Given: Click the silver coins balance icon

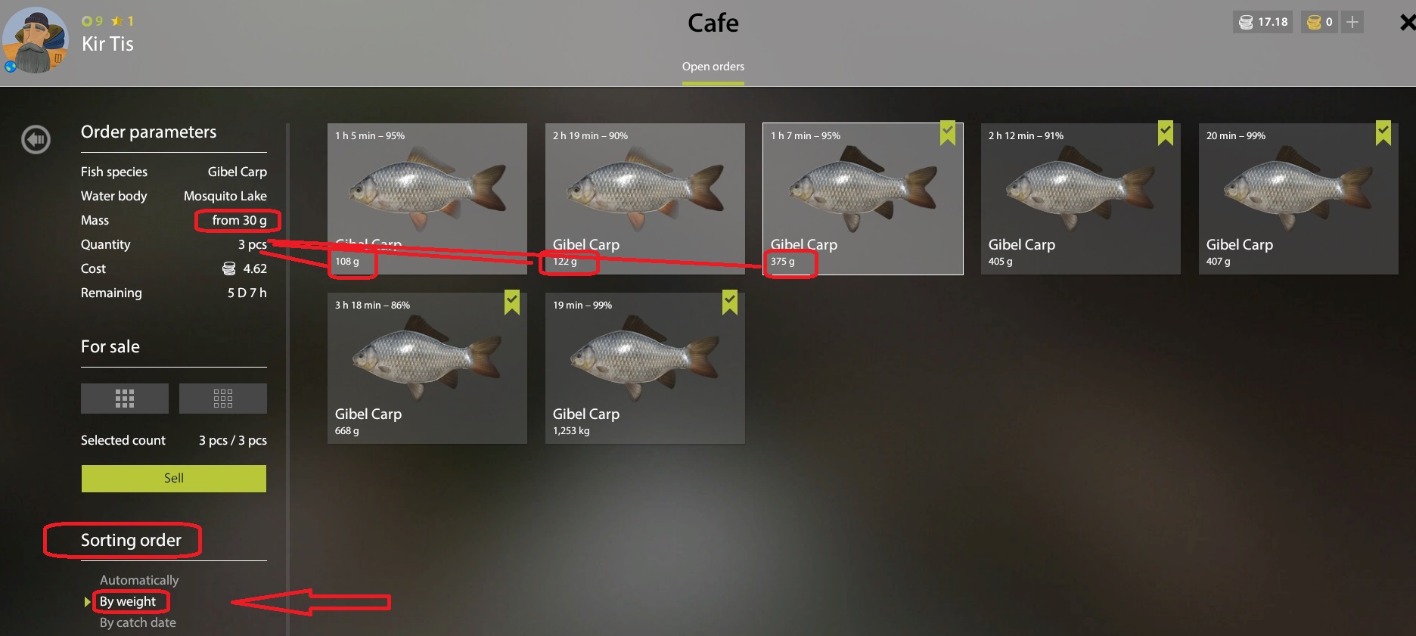Looking at the screenshot, I should pyautogui.click(x=1246, y=22).
